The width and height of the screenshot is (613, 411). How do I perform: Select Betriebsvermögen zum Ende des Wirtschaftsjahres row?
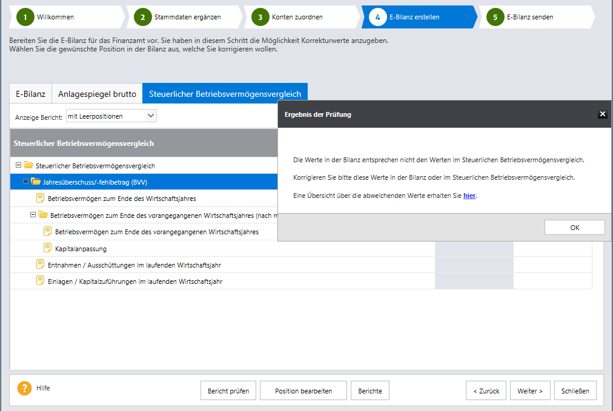click(122, 199)
